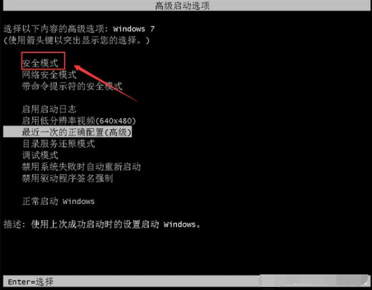Click the red box outlining 安全模式
Image resolution: width=372 pixels, height=290 pixels.
(43, 60)
